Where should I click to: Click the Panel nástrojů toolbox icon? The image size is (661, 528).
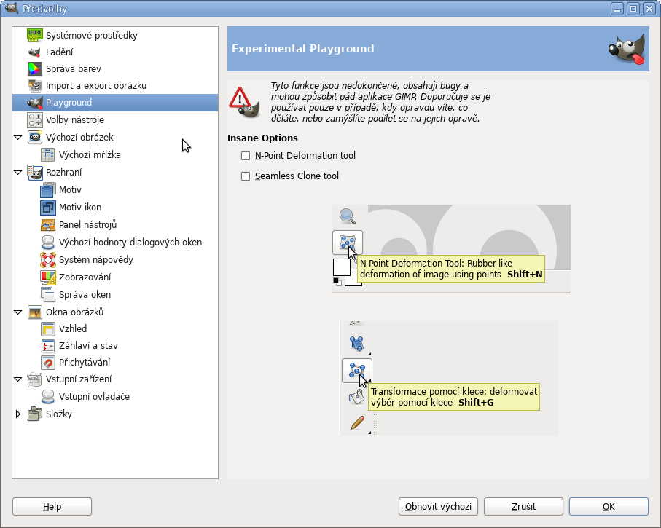[47, 224]
